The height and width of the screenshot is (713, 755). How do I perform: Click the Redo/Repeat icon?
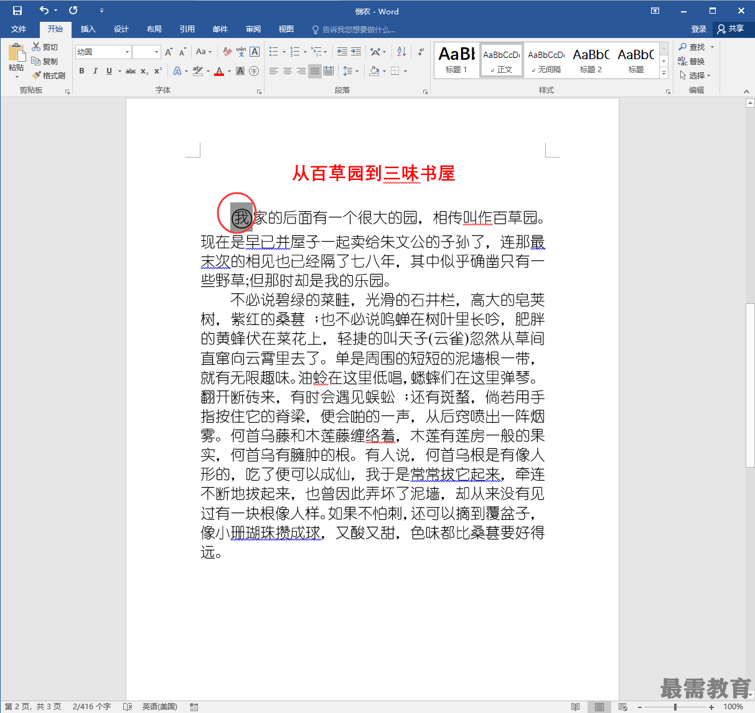click(x=73, y=11)
